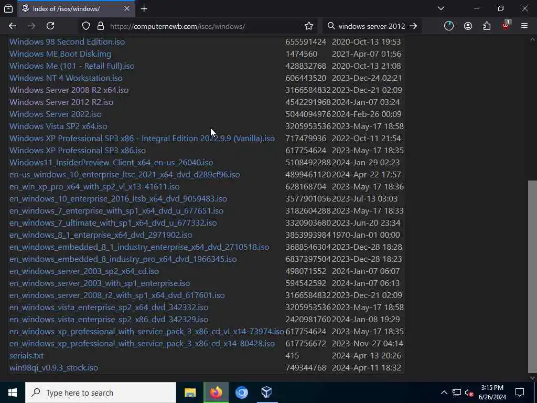Open Windows Vista SP2 x64.iso link
537x403 pixels.
[58, 126]
